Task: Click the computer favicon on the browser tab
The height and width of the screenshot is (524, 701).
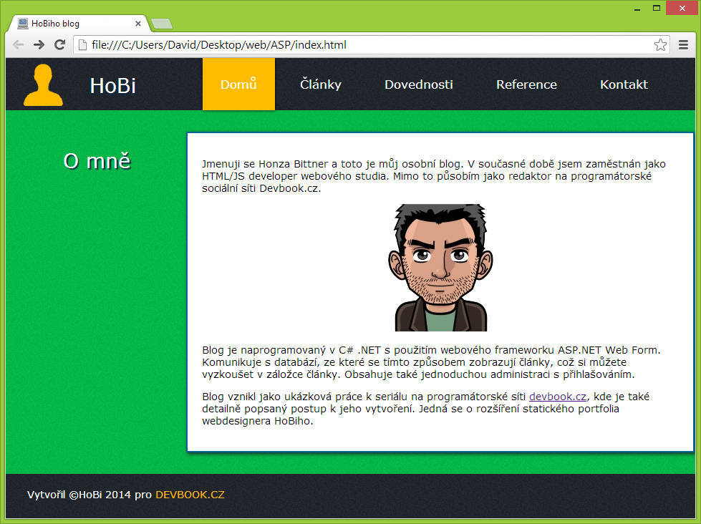Action: click(x=21, y=22)
